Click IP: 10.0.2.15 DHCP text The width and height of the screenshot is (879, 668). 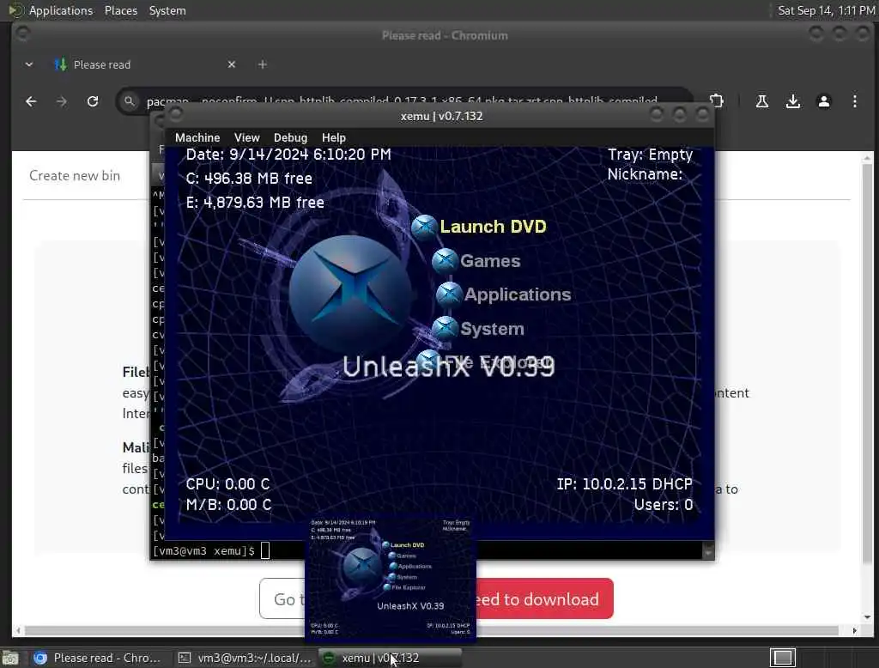pos(625,483)
